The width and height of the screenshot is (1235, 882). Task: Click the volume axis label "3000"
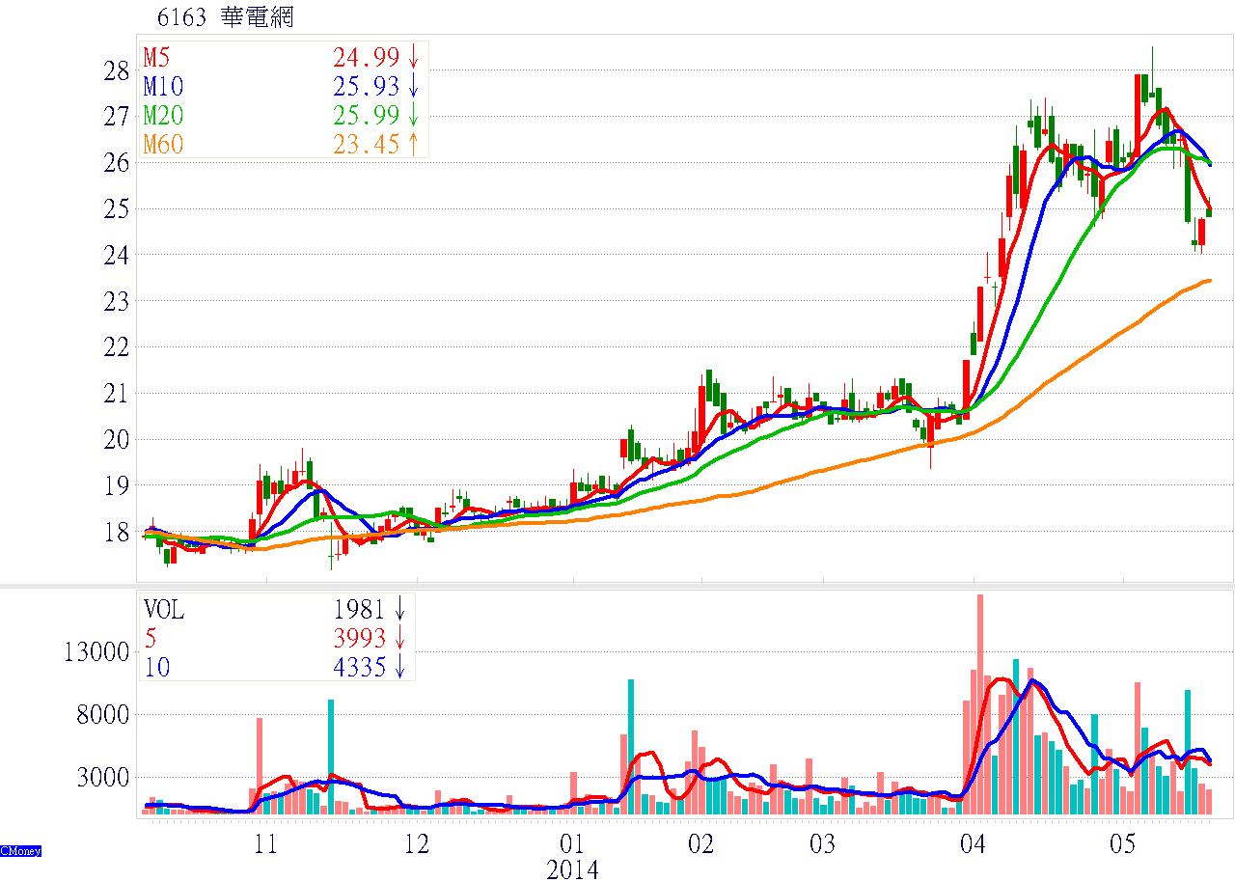pos(104,778)
